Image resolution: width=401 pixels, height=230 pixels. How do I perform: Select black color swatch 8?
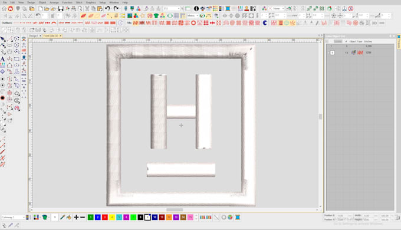(x=140, y=217)
